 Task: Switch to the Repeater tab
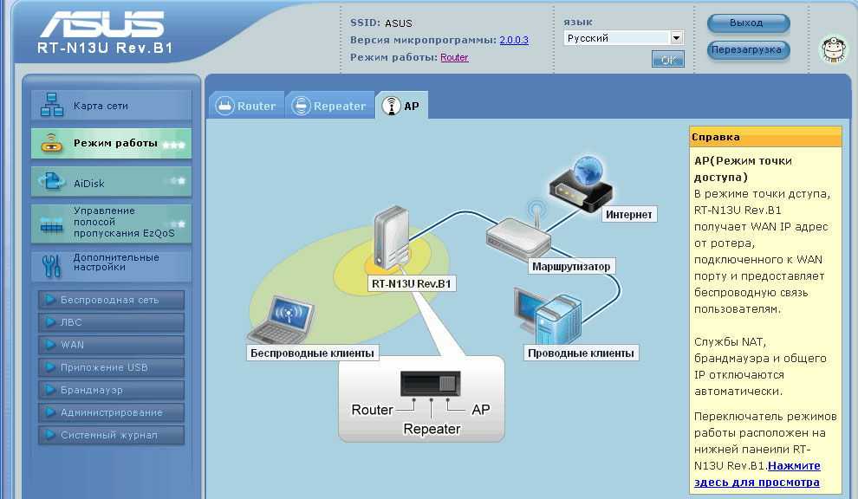(x=330, y=105)
